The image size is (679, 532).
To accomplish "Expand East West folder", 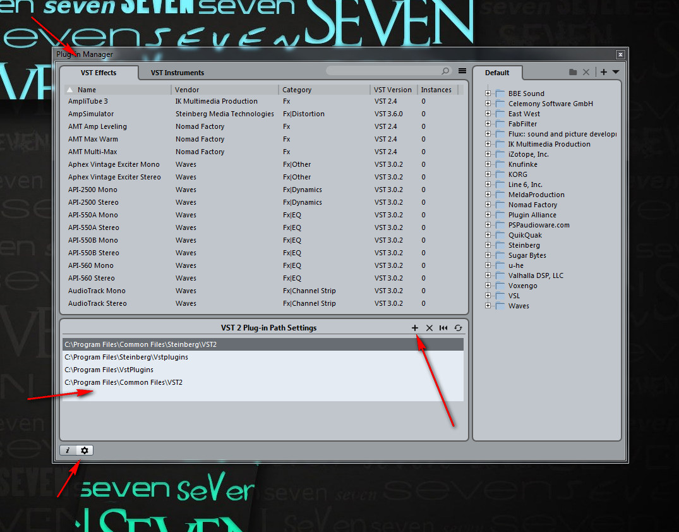I will (488, 114).
